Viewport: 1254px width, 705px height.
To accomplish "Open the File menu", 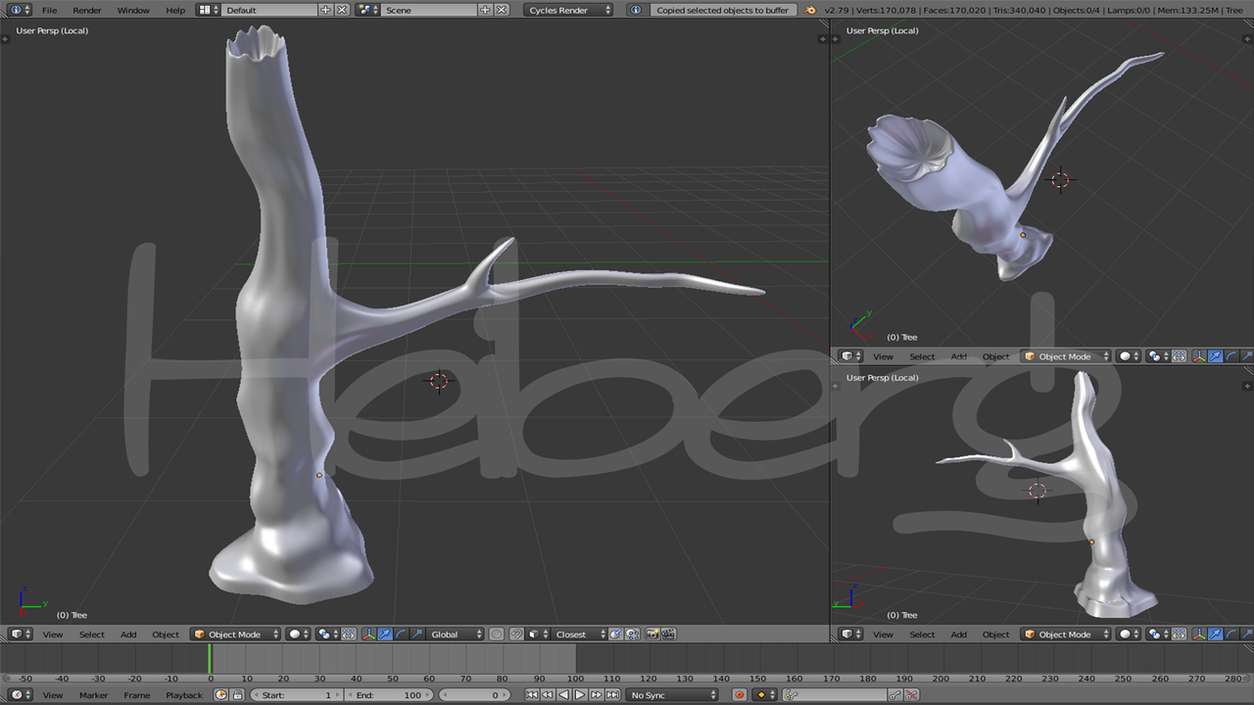I will pyautogui.click(x=49, y=10).
